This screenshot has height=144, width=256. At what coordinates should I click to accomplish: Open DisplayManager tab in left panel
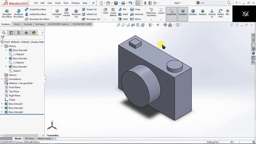(34, 33)
